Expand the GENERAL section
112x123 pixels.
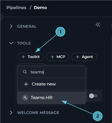tap(11, 26)
